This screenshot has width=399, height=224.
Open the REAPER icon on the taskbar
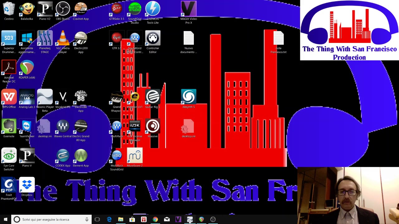[x=201, y=219]
